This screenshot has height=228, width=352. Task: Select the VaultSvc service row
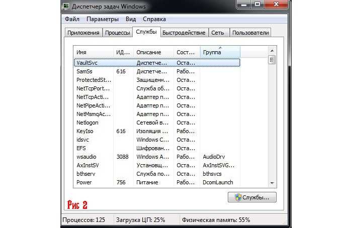[x=157, y=63]
